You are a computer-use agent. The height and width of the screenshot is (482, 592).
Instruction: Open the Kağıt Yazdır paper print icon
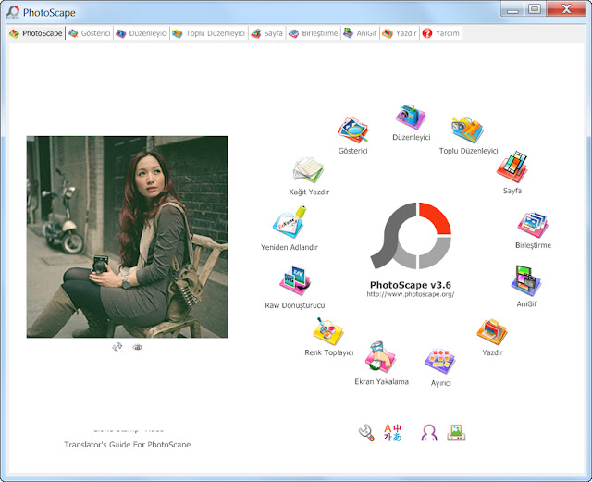(x=309, y=171)
